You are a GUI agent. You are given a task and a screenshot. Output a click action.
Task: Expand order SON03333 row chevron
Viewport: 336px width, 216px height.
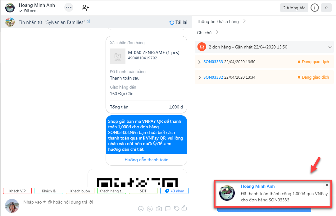coord(199,62)
